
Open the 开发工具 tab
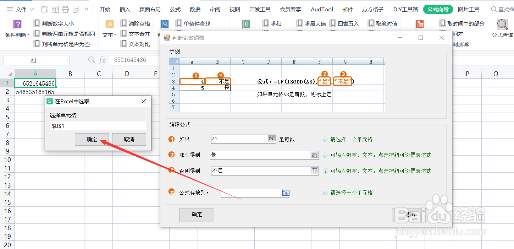click(x=260, y=10)
